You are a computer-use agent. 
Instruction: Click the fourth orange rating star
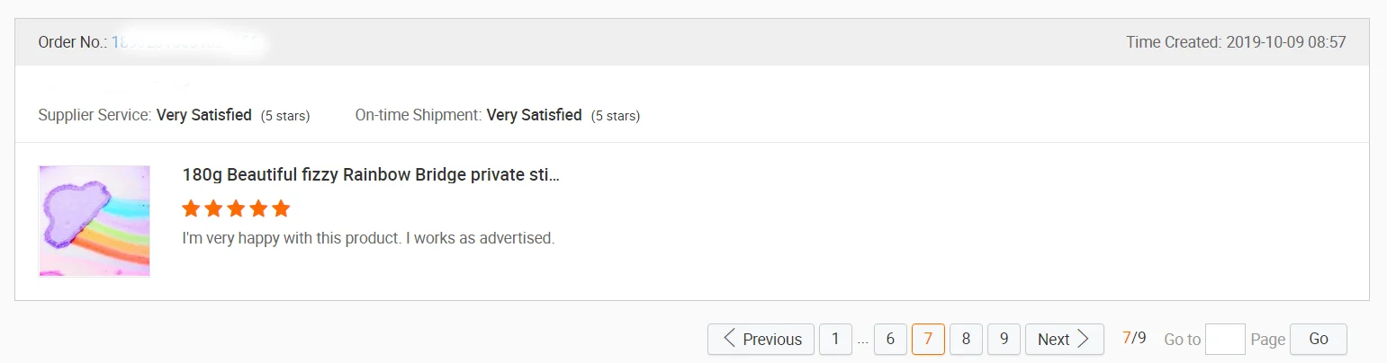coord(258,209)
